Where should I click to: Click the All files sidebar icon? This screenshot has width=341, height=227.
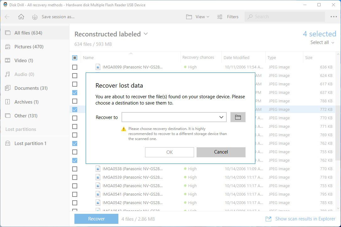(8, 33)
